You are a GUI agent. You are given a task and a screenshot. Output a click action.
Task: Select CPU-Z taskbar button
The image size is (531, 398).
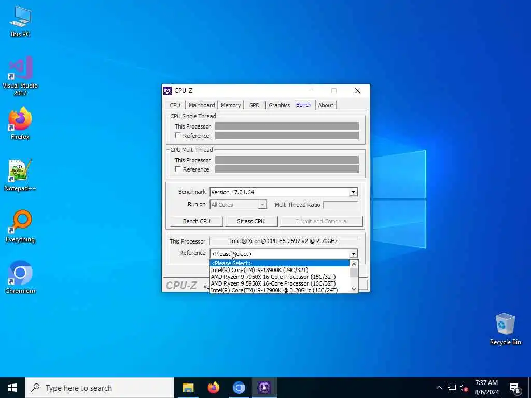coord(264,388)
